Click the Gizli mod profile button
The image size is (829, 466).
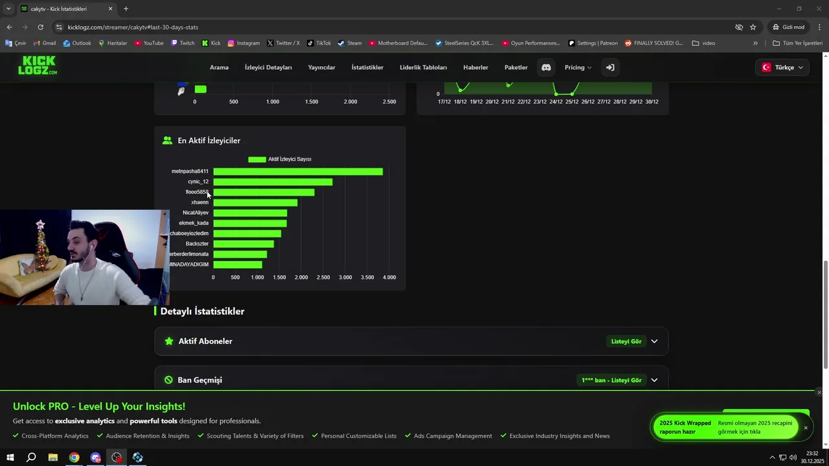788,27
